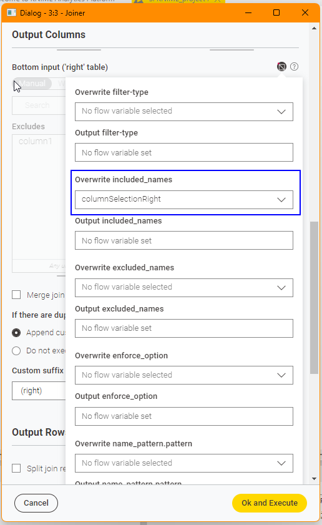The width and height of the screenshot is (322, 525).
Task: Toggle the Split join result checkbox
Action: point(16,468)
